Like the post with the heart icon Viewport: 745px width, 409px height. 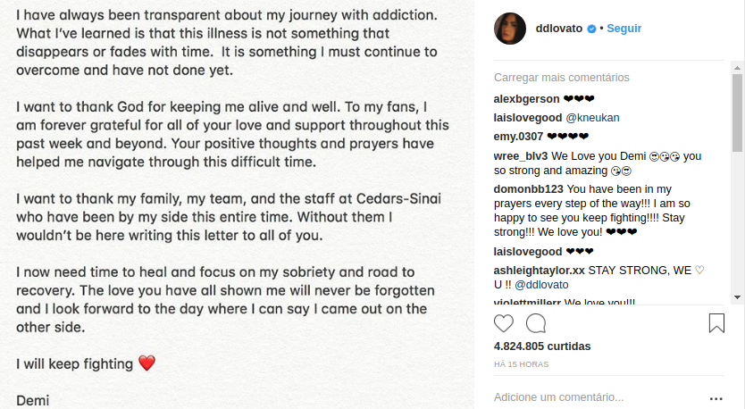[x=504, y=322]
